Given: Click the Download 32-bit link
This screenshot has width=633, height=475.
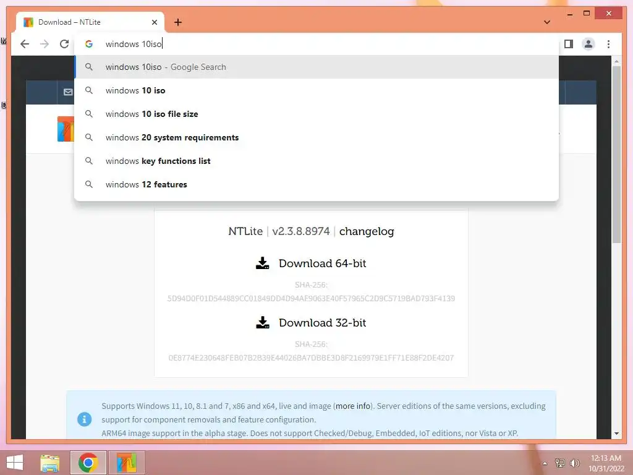Looking at the screenshot, I should click(x=322, y=323).
